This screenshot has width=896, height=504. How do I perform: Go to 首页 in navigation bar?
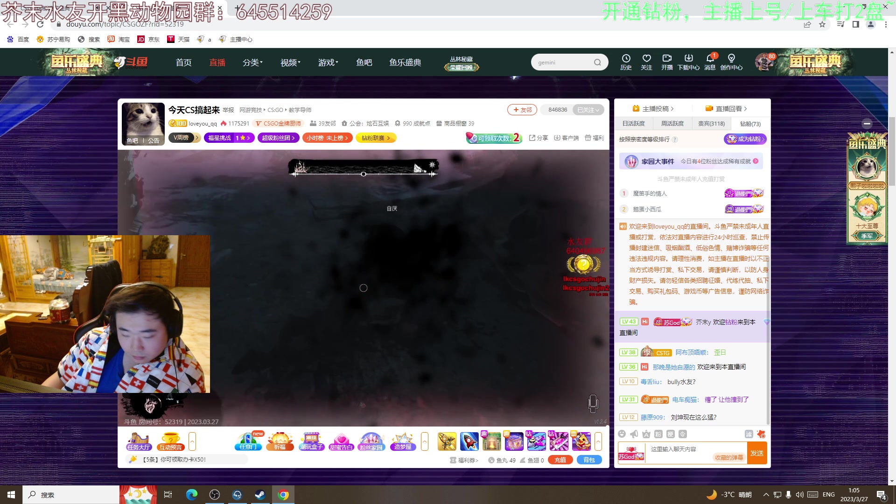tap(183, 63)
